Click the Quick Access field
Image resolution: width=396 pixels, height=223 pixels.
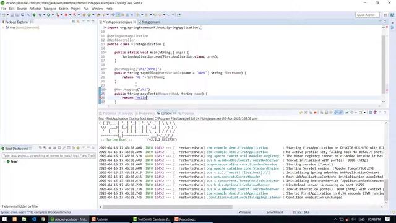[368, 15]
